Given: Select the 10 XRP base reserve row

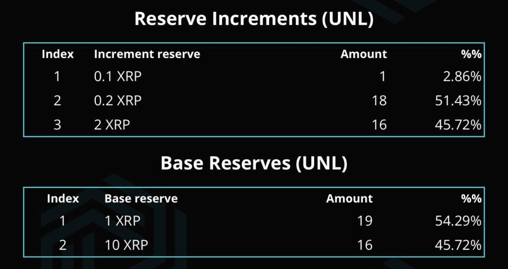Looking at the screenshot, I should point(254,245).
